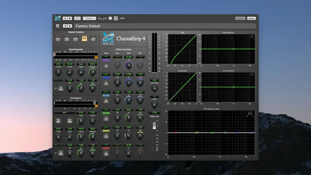Enable the Gate master enable button

coord(67,38)
